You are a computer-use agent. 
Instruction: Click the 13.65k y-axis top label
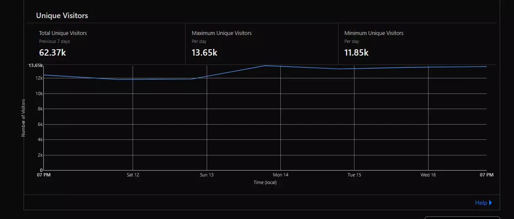(x=36, y=65)
